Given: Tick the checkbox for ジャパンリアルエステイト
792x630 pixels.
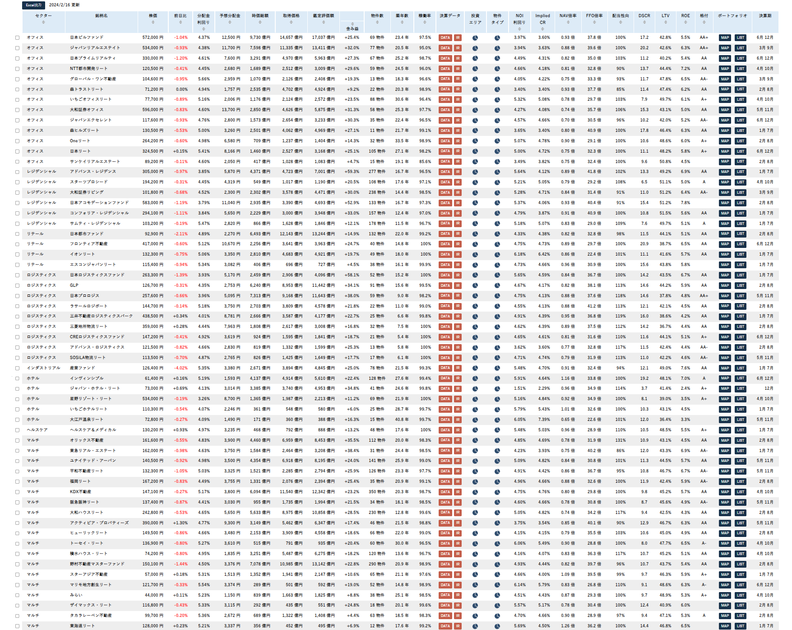Looking at the screenshot, I should click(17, 48).
